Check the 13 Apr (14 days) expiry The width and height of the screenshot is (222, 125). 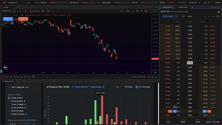tap(9, 104)
